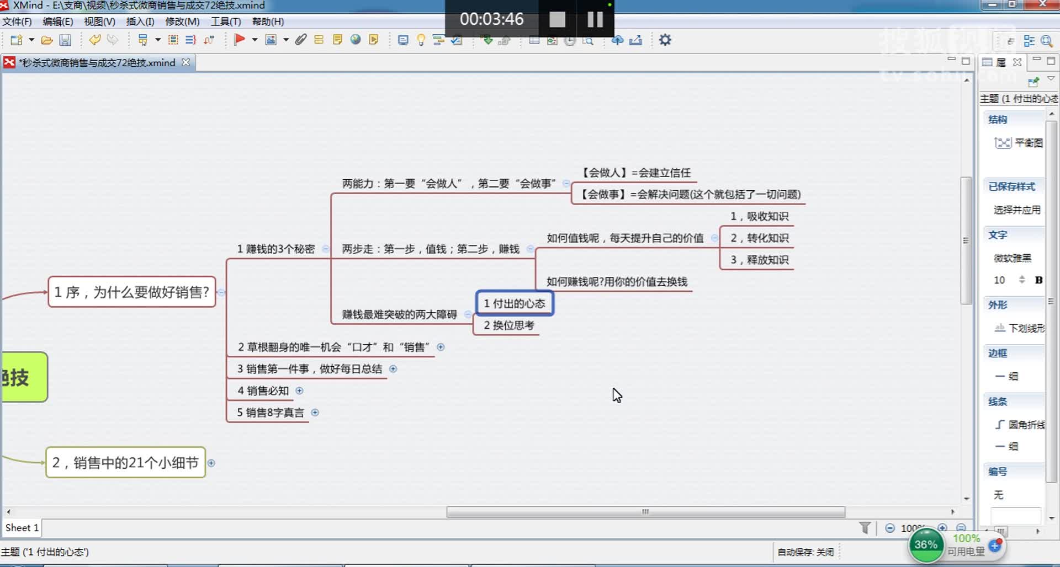The image size is (1060, 567).
Task: Select topic '如何赚钱呢?用你的价值去换钱'
Action: click(617, 282)
